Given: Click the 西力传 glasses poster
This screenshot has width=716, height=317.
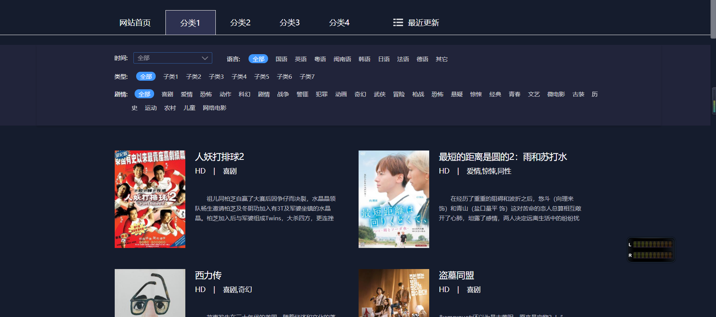Looking at the screenshot, I should [150, 293].
